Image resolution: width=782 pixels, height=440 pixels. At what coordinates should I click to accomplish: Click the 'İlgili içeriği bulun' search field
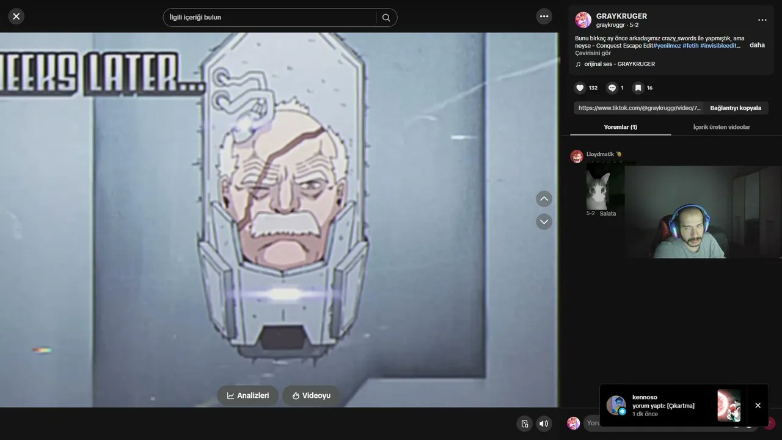point(269,17)
